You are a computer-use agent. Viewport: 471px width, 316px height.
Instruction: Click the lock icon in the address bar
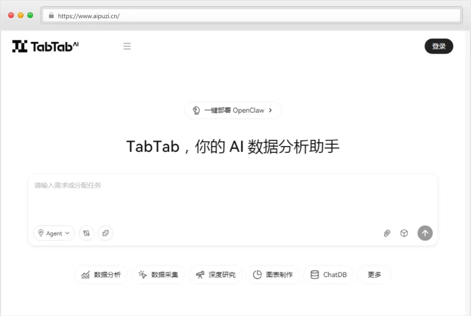click(x=51, y=16)
